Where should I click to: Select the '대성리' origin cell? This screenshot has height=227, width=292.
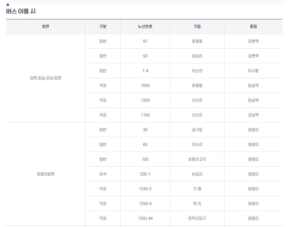[197, 56]
